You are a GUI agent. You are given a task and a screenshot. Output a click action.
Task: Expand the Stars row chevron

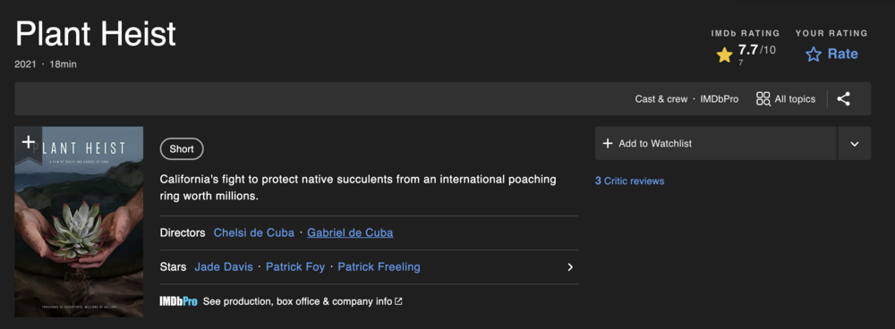569,266
